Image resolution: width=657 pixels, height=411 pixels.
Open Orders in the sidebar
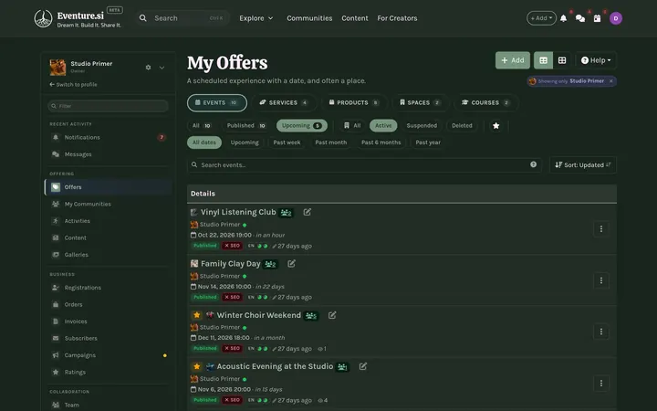pyautogui.click(x=108, y=304)
